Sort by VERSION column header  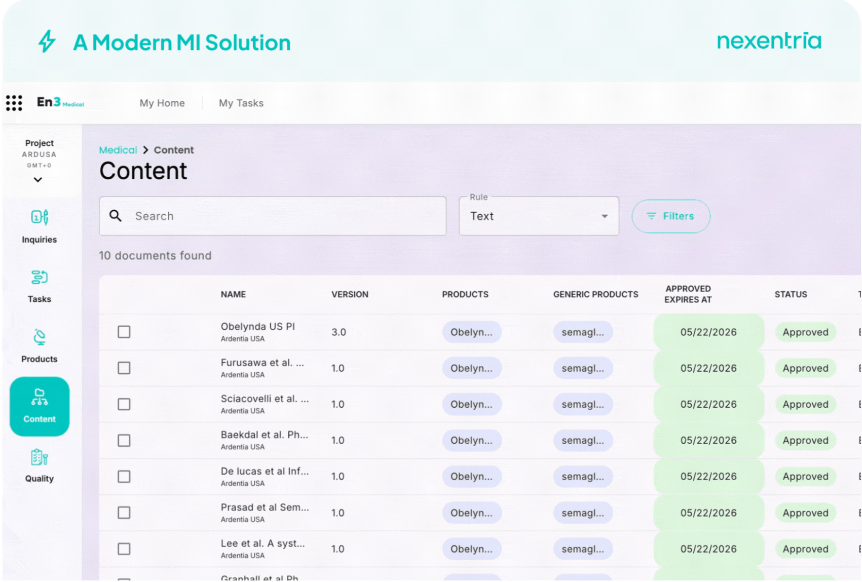pos(350,294)
